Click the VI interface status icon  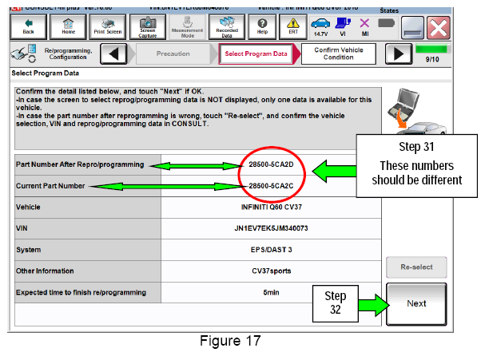(x=343, y=27)
